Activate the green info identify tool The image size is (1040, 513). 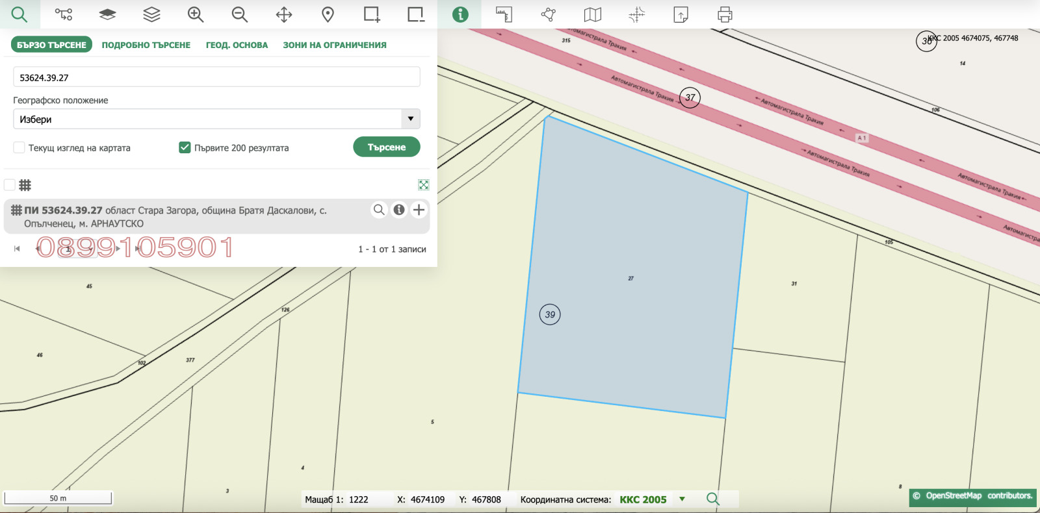[460, 14]
